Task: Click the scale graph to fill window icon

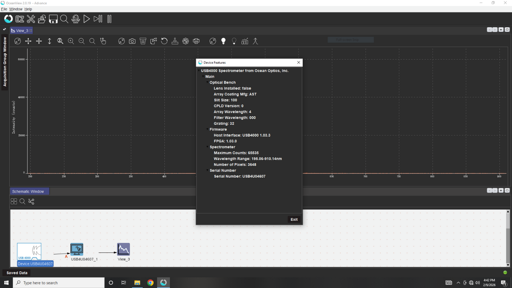Action: point(17,41)
